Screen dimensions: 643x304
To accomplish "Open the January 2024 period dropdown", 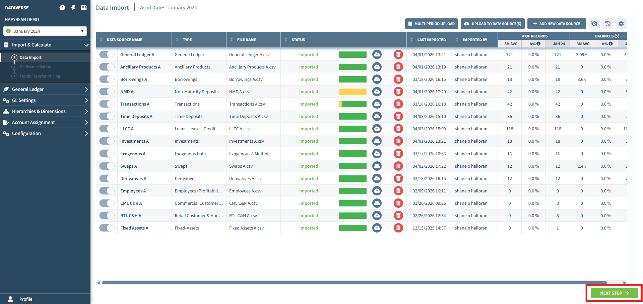I will (x=45, y=31).
